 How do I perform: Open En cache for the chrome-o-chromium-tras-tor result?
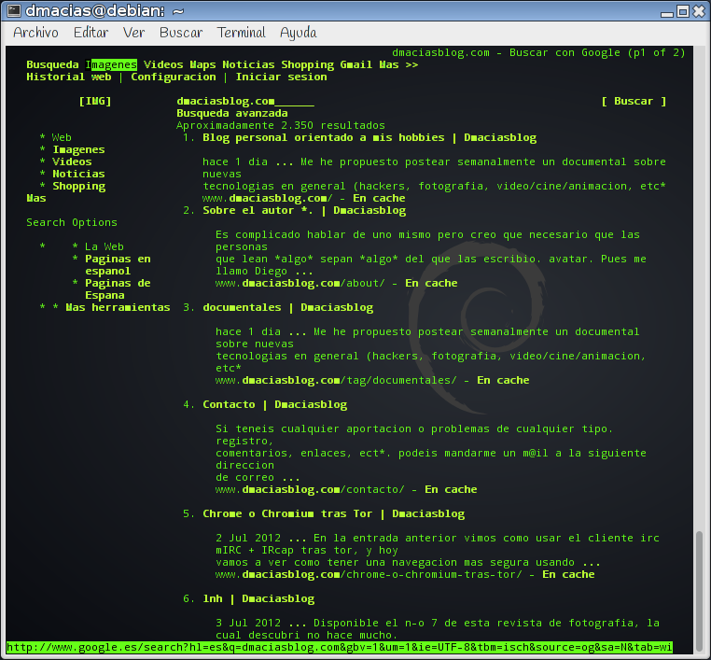568,574
